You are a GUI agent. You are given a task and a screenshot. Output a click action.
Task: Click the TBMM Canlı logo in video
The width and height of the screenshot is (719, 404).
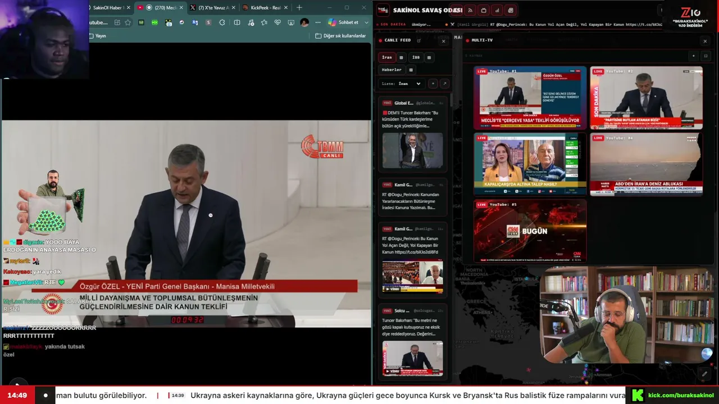(322, 146)
